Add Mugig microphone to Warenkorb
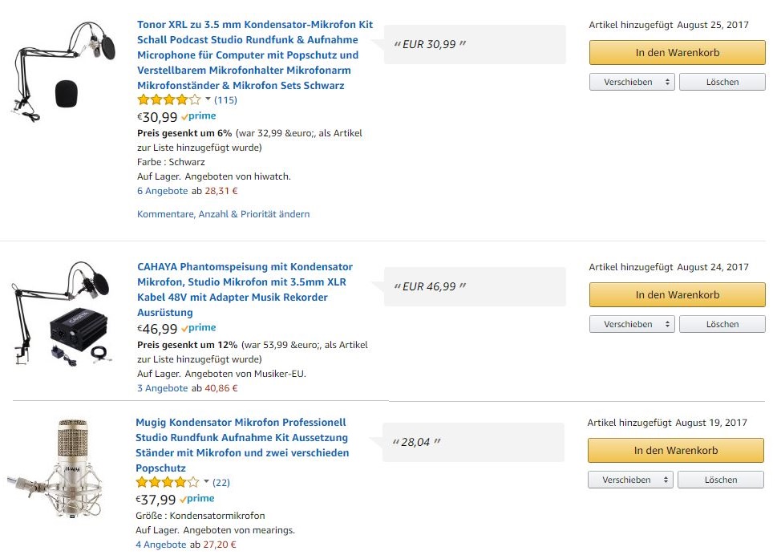777x555 pixels. pos(676,451)
